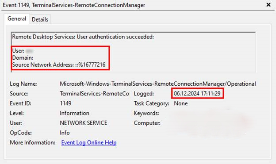Click the 'Level:' field label
This screenshot has height=164, width=276.
[x=17, y=113]
